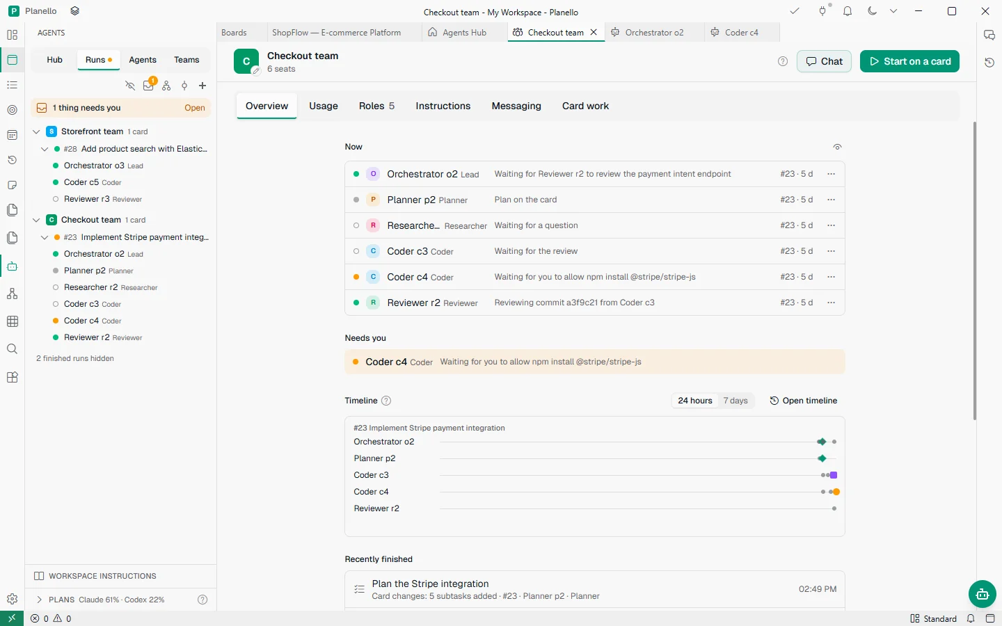The height and width of the screenshot is (626, 1002).
Task: Switch to the Usage tab
Action: pyautogui.click(x=324, y=106)
